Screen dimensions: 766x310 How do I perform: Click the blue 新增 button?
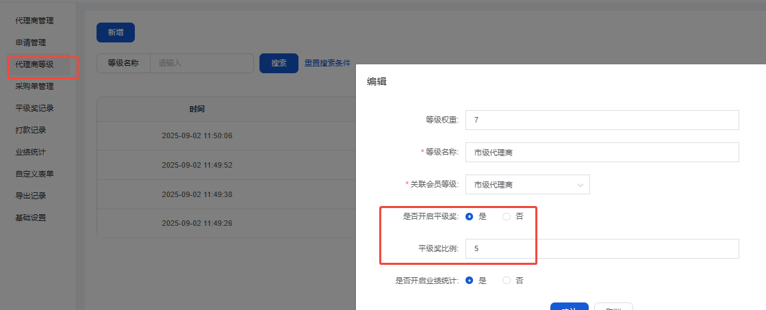point(115,33)
